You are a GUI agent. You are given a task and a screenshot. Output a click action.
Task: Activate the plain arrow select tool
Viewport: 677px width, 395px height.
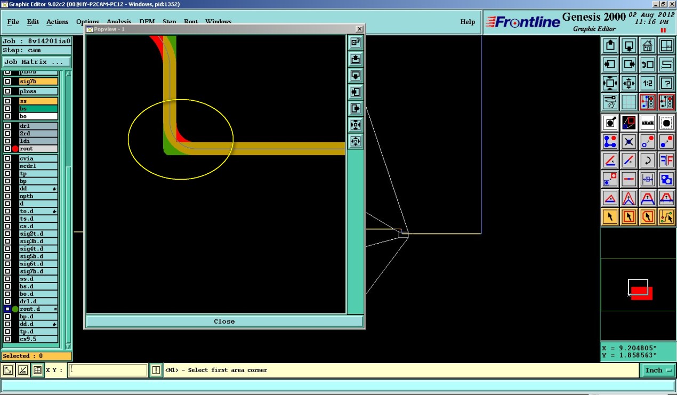click(610, 216)
